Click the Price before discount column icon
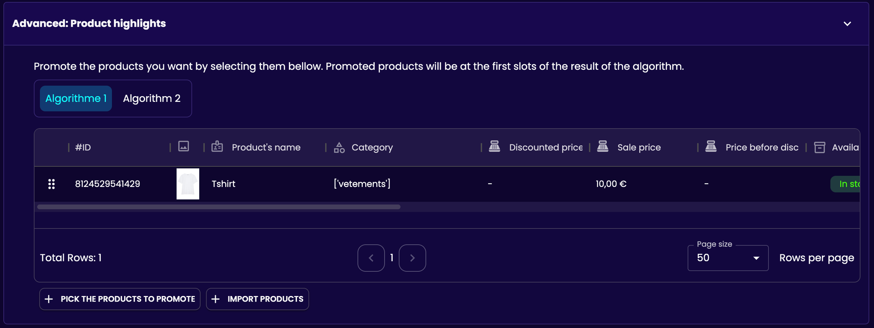 coord(711,147)
